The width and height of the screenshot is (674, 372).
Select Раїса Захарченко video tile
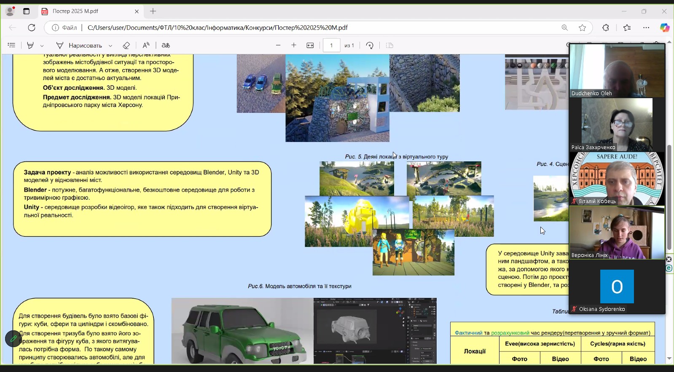click(x=617, y=124)
